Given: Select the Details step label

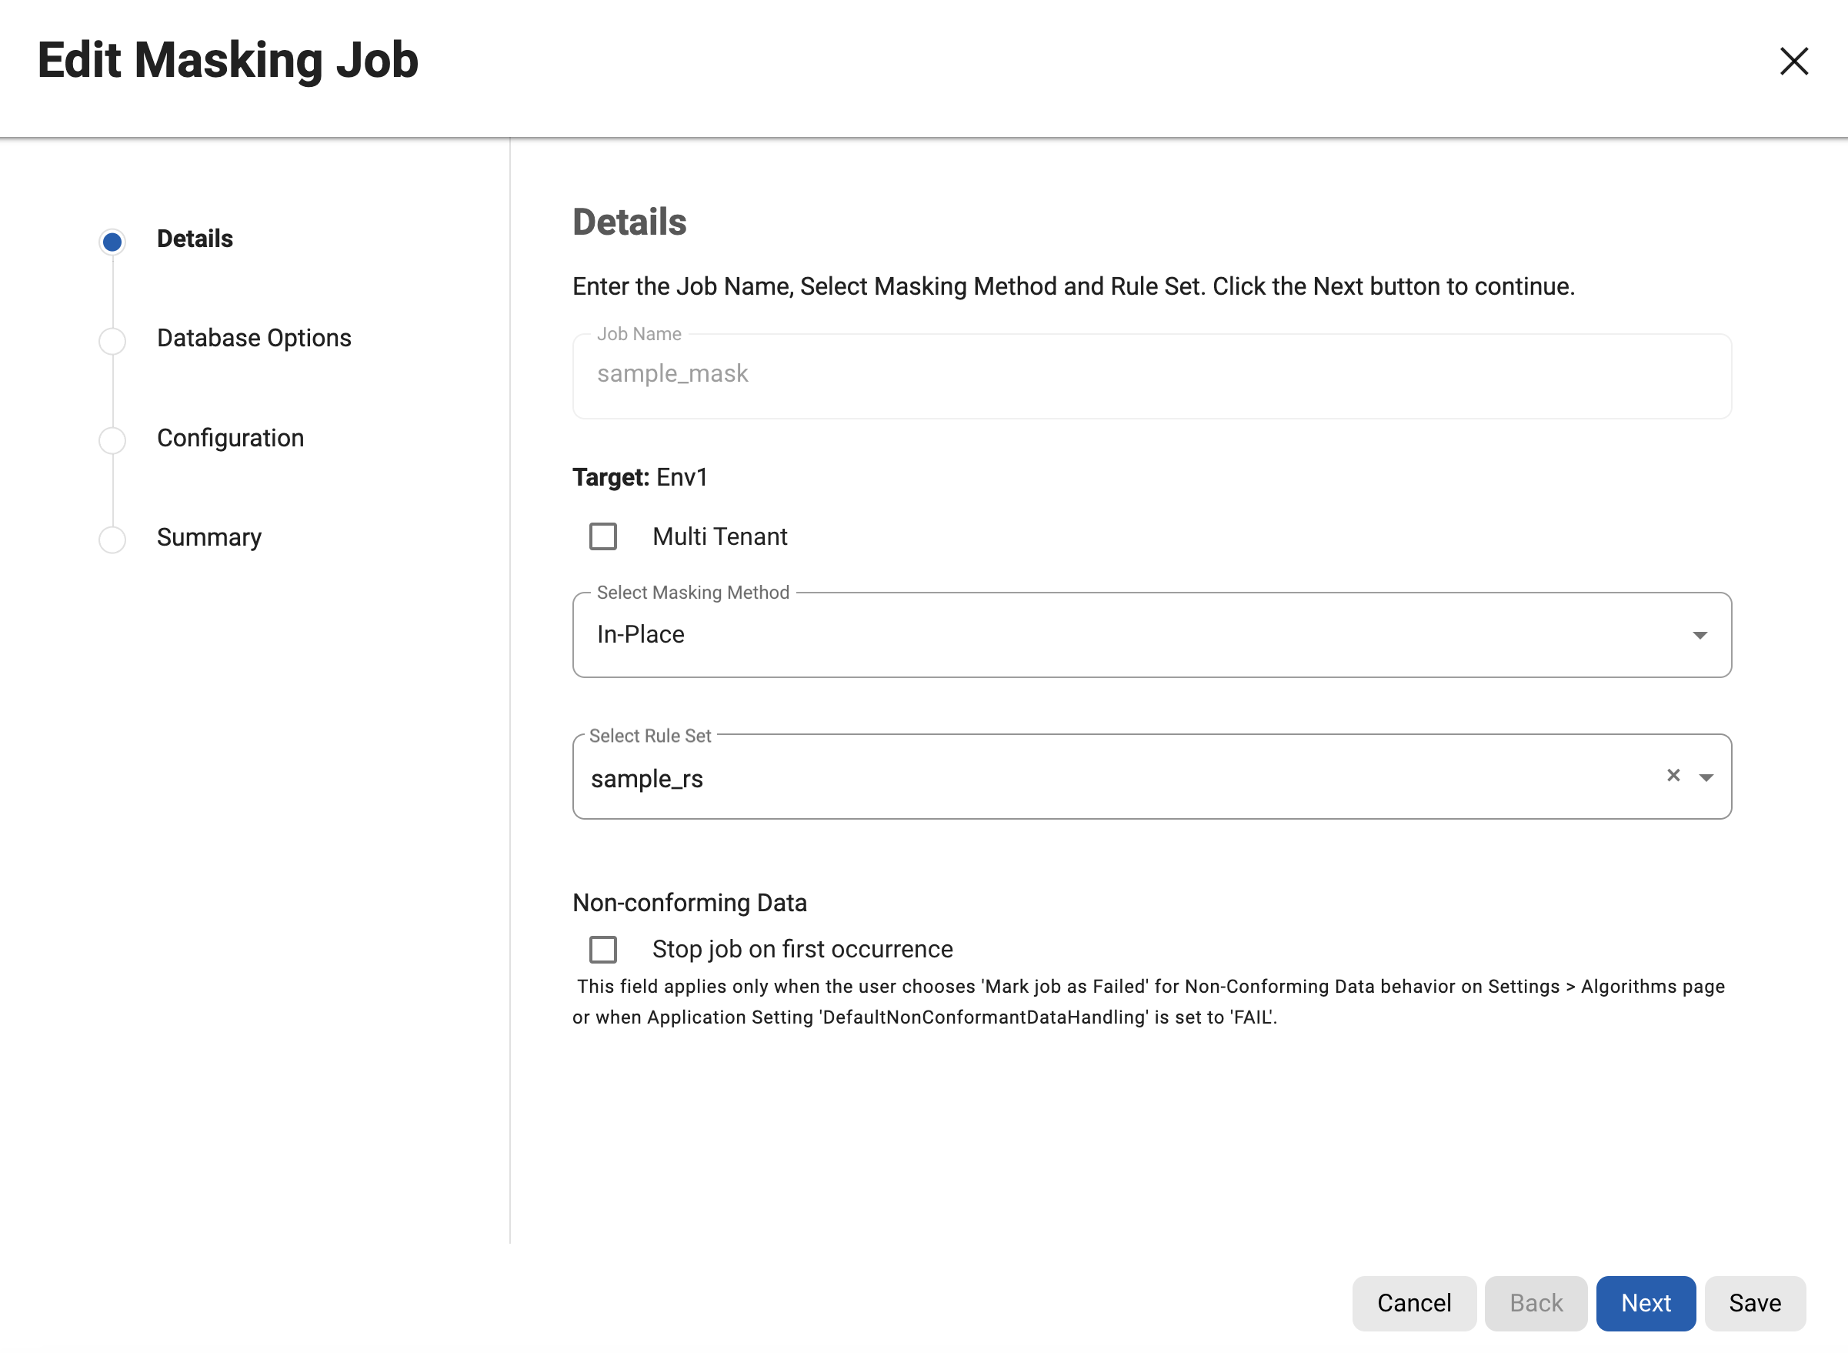Looking at the screenshot, I should tap(195, 239).
